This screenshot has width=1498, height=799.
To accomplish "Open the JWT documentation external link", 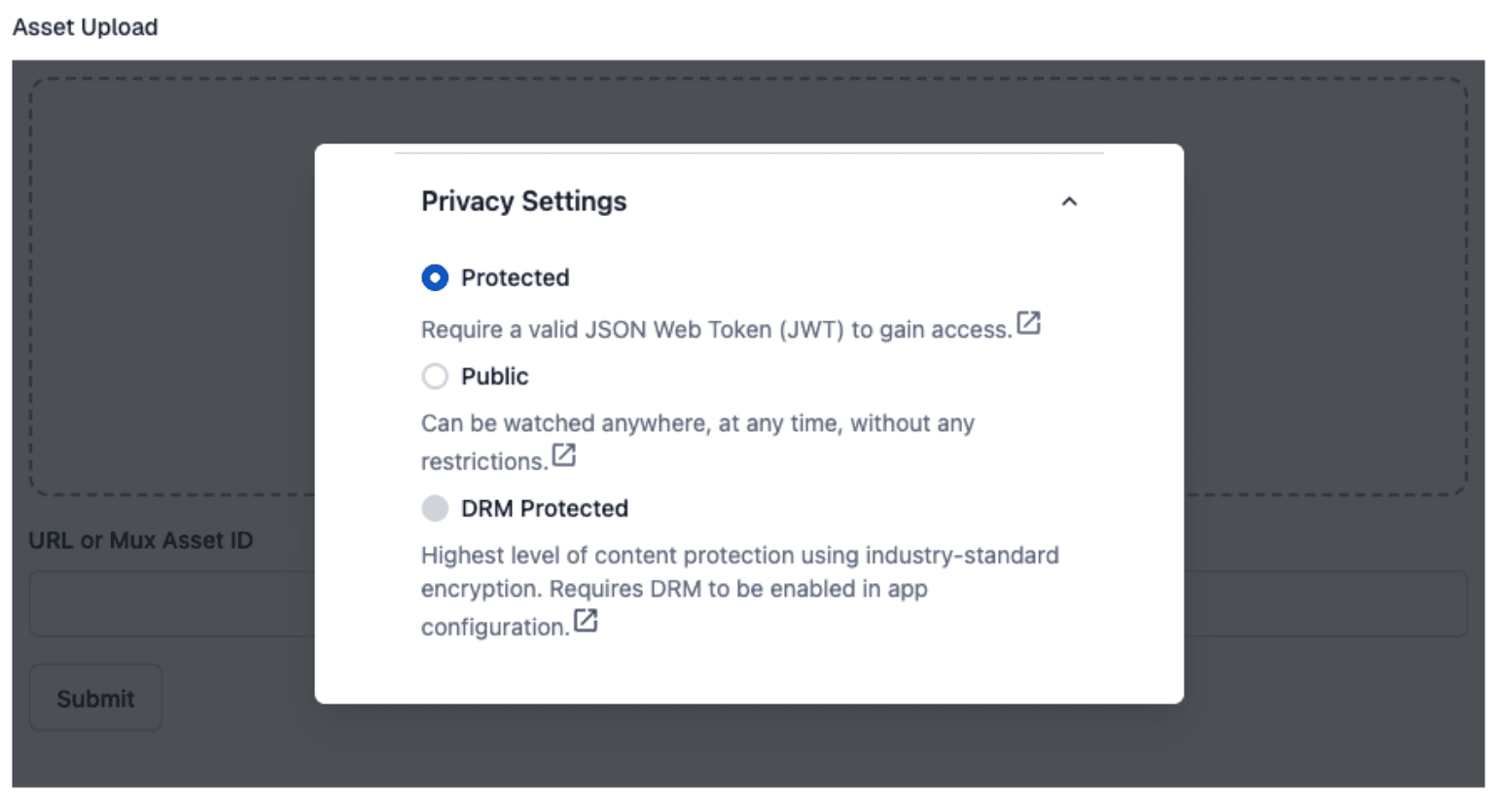I will pos(1031,324).
